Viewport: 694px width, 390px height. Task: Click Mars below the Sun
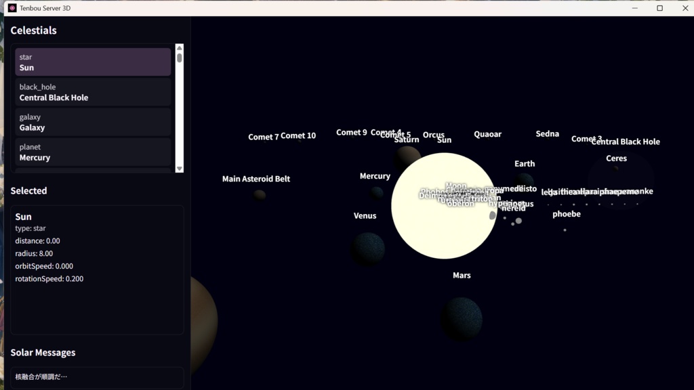click(462, 275)
